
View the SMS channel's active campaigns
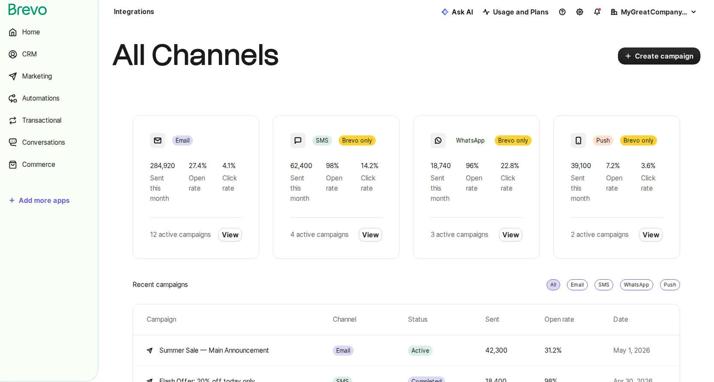click(x=370, y=235)
